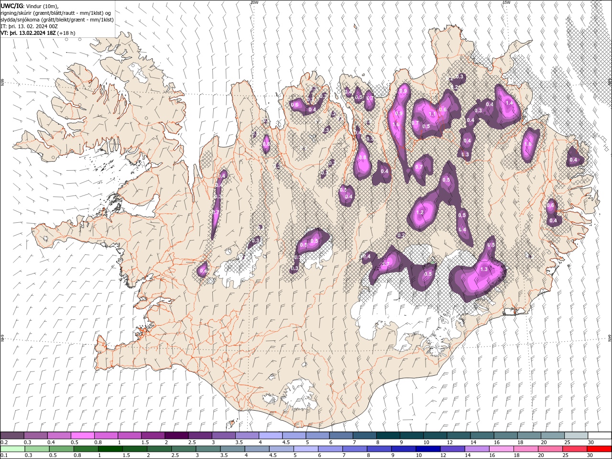This screenshot has height=459, width=612.
Task: Click the 'UWC/IG: Vindur (10m)' title line
Action: 29,6
